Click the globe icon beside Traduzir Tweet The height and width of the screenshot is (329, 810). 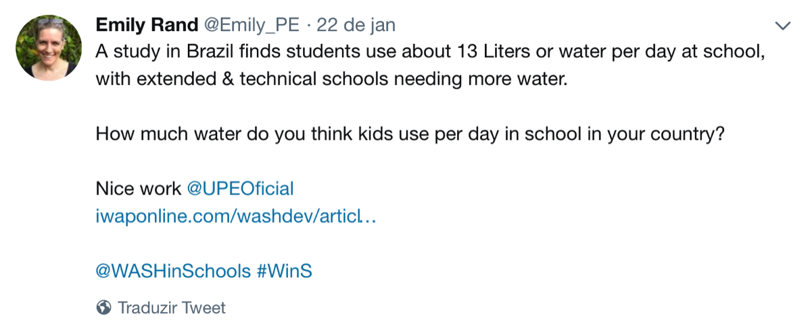point(103,308)
